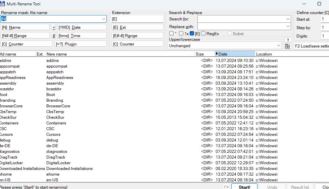This screenshot has width=329, height=189.
Task: Toggle the ^ case-sensitive checkbox
Action: coord(172,33)
